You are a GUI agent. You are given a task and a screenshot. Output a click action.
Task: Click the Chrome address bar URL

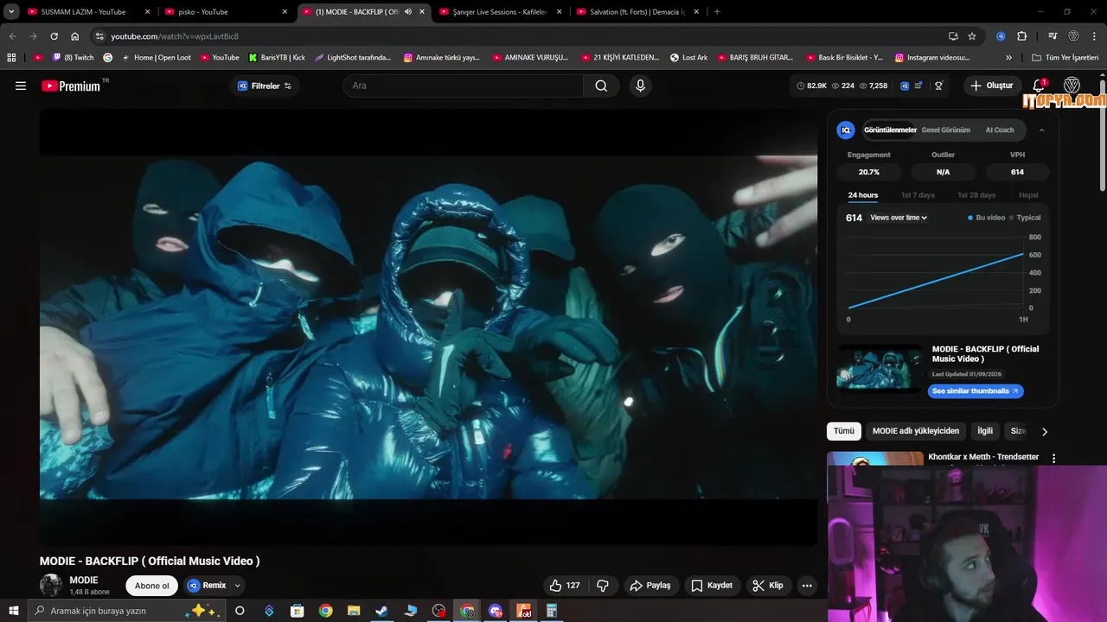[175, 36]
